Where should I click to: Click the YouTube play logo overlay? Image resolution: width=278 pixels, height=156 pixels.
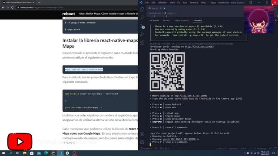click(x=20, y=142)
